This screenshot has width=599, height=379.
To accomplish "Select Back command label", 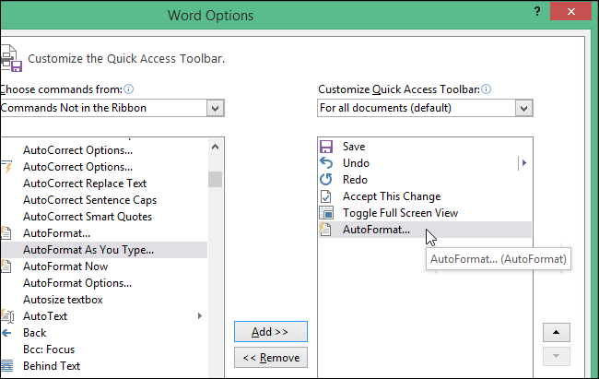I will [x=34, y=333].
